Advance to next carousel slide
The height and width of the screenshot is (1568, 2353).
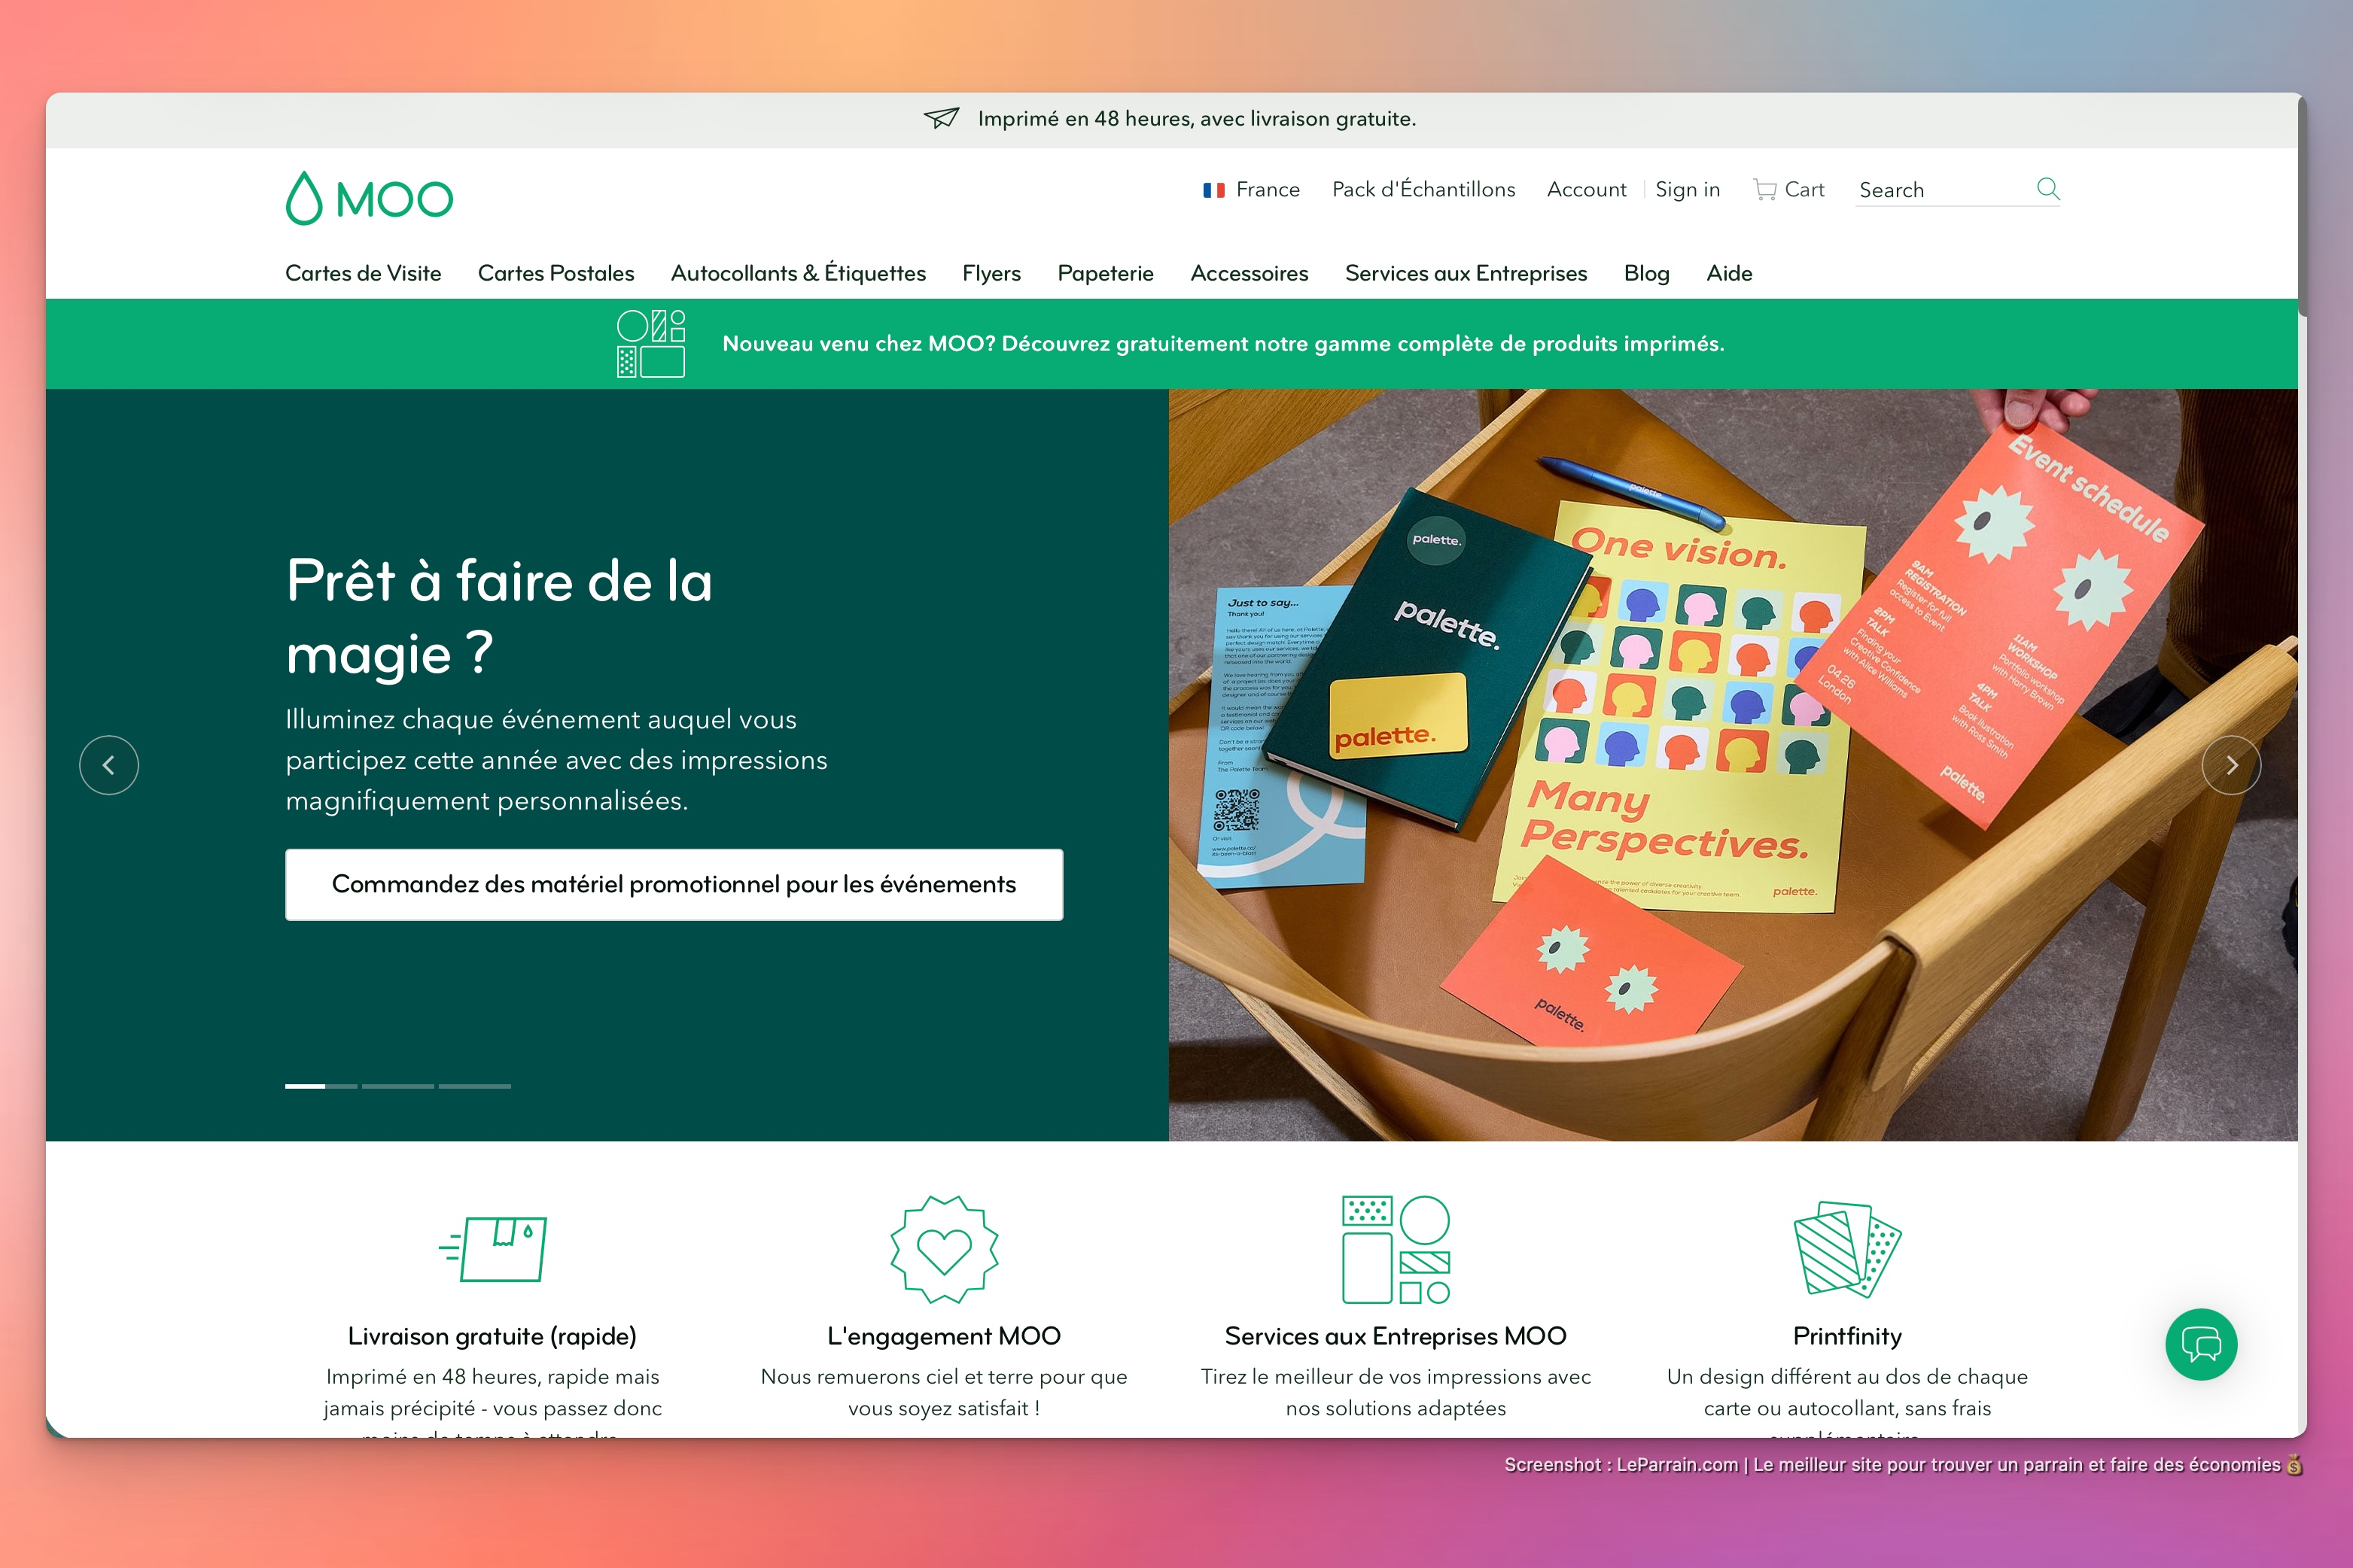point(2230,765)
